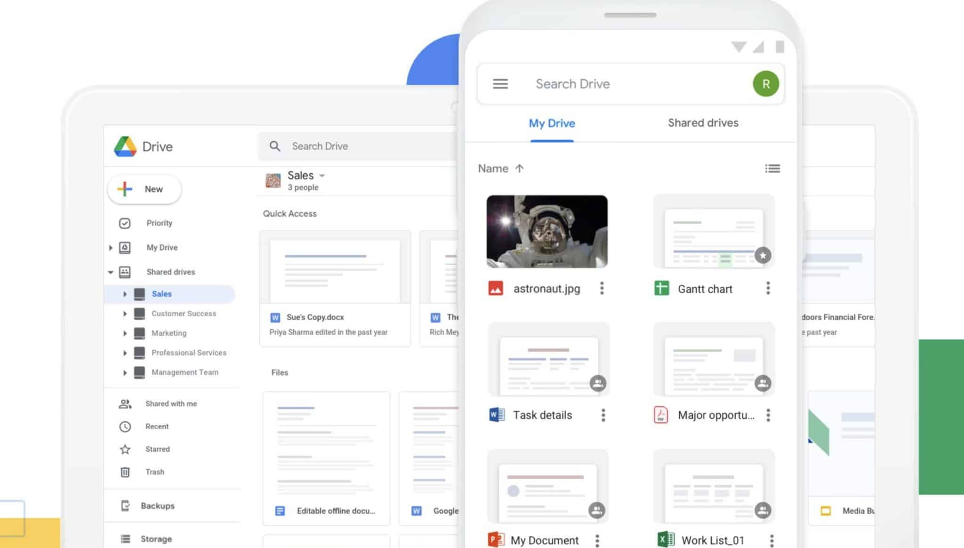The width and height of the screenshot is (964, 548).
Task: Open Storage in the sidebar
Action: pyautogui.click(x=156, y=539)
